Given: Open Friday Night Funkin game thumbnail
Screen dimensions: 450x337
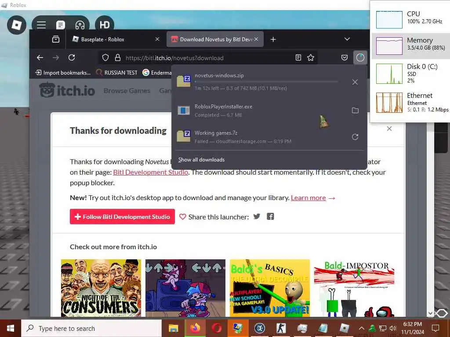Looking at the screenshot, I should 185,288.
